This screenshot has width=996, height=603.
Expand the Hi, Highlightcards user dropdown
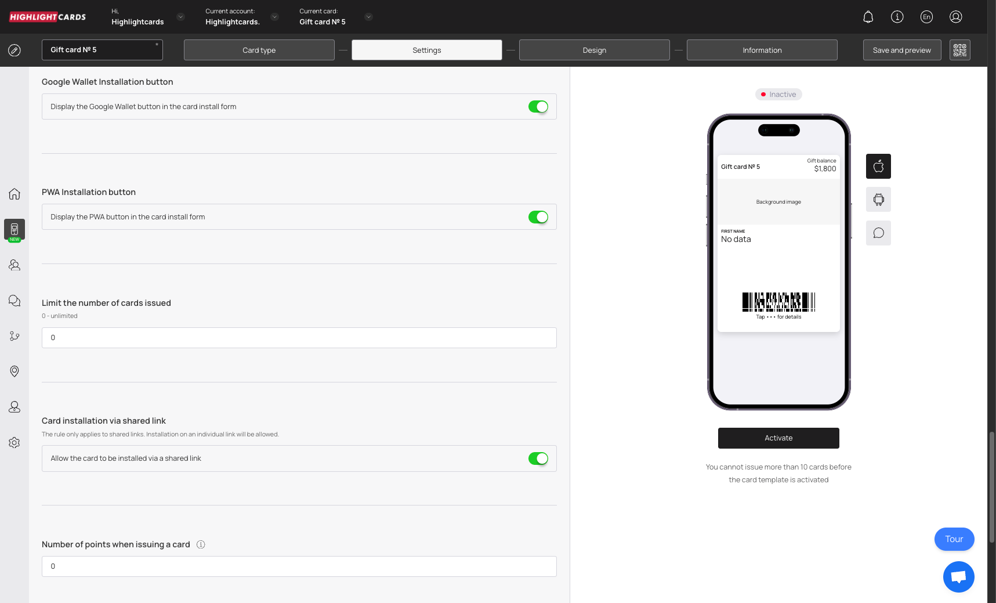click(x=180, y=17)
